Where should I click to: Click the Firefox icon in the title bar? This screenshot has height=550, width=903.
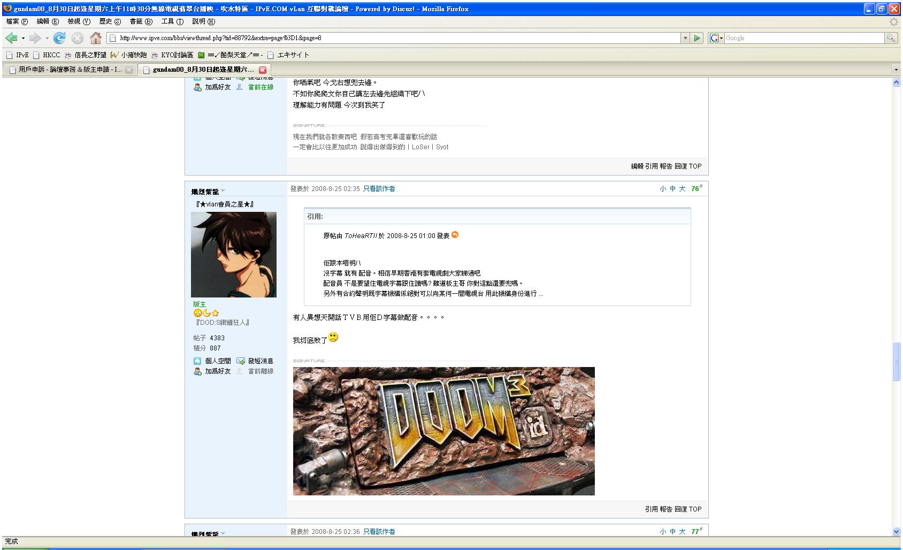[x=7, y=9]
